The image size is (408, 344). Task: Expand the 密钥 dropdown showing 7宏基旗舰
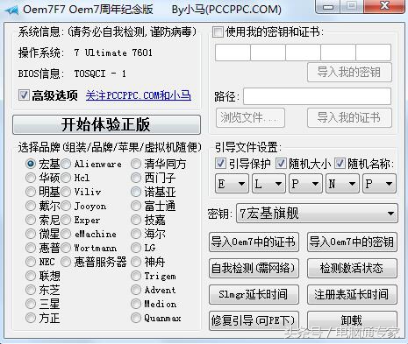(x=317, y=214)
